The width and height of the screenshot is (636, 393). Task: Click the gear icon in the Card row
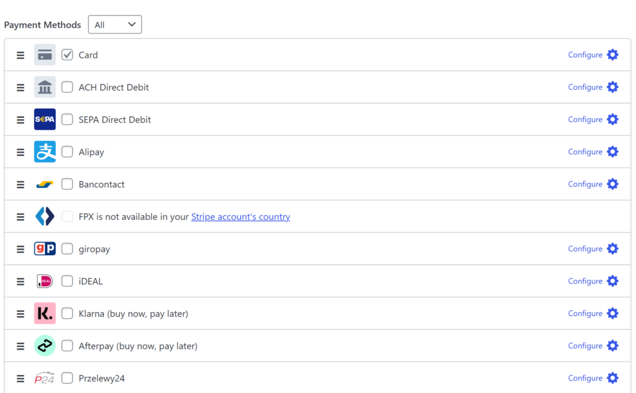point(612,55)
